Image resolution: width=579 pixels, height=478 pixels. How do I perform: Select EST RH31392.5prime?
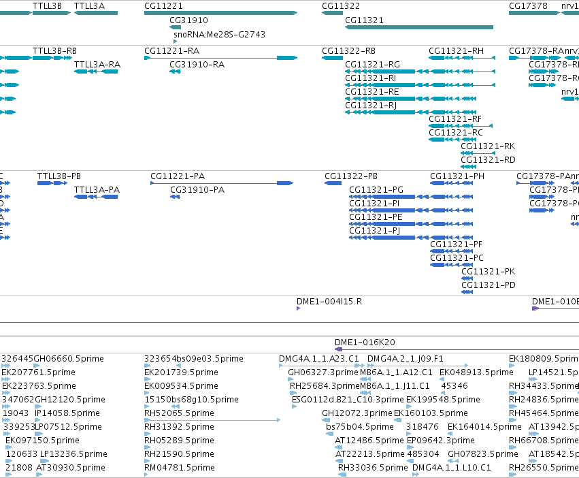point(179,427)
